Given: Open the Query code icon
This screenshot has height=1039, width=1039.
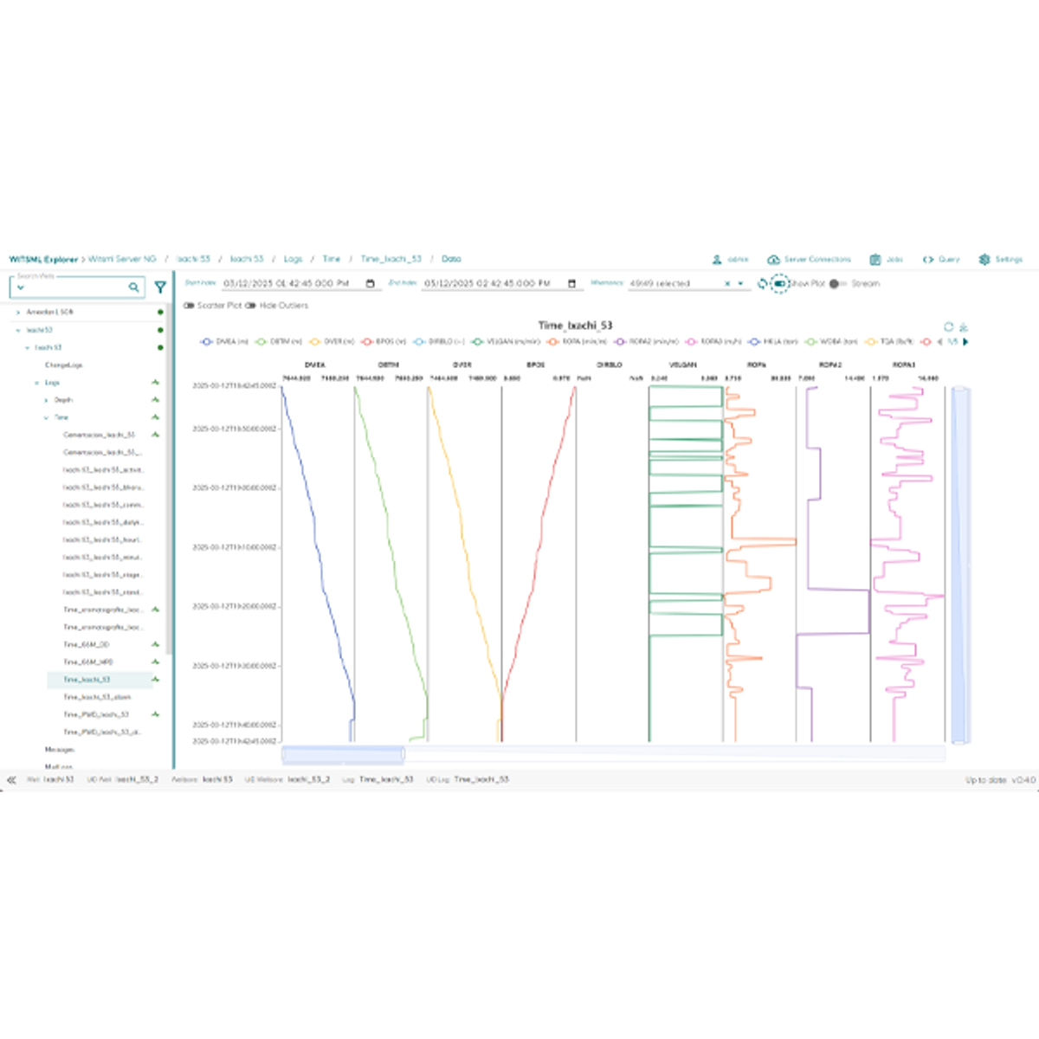Looking at the screenshot, I should click(928, 259).
